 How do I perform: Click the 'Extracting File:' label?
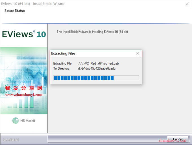tap(63, 64)
